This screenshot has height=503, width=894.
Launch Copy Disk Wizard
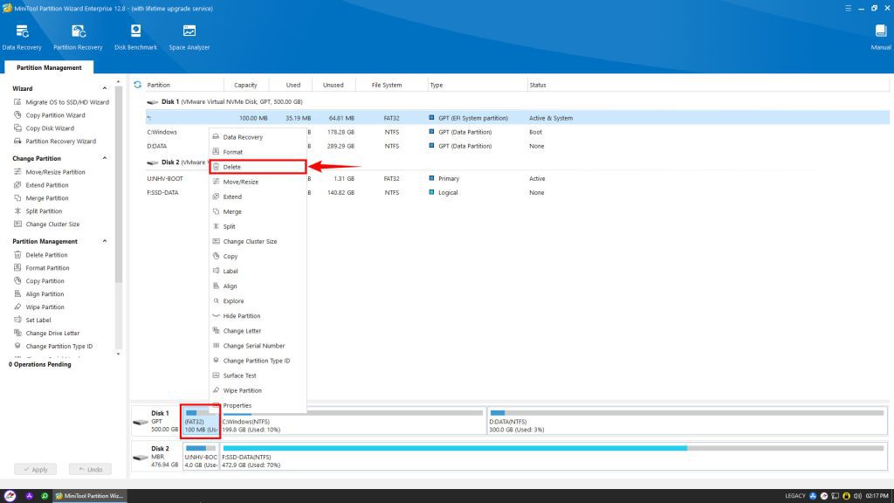click(x=44, y=128)
